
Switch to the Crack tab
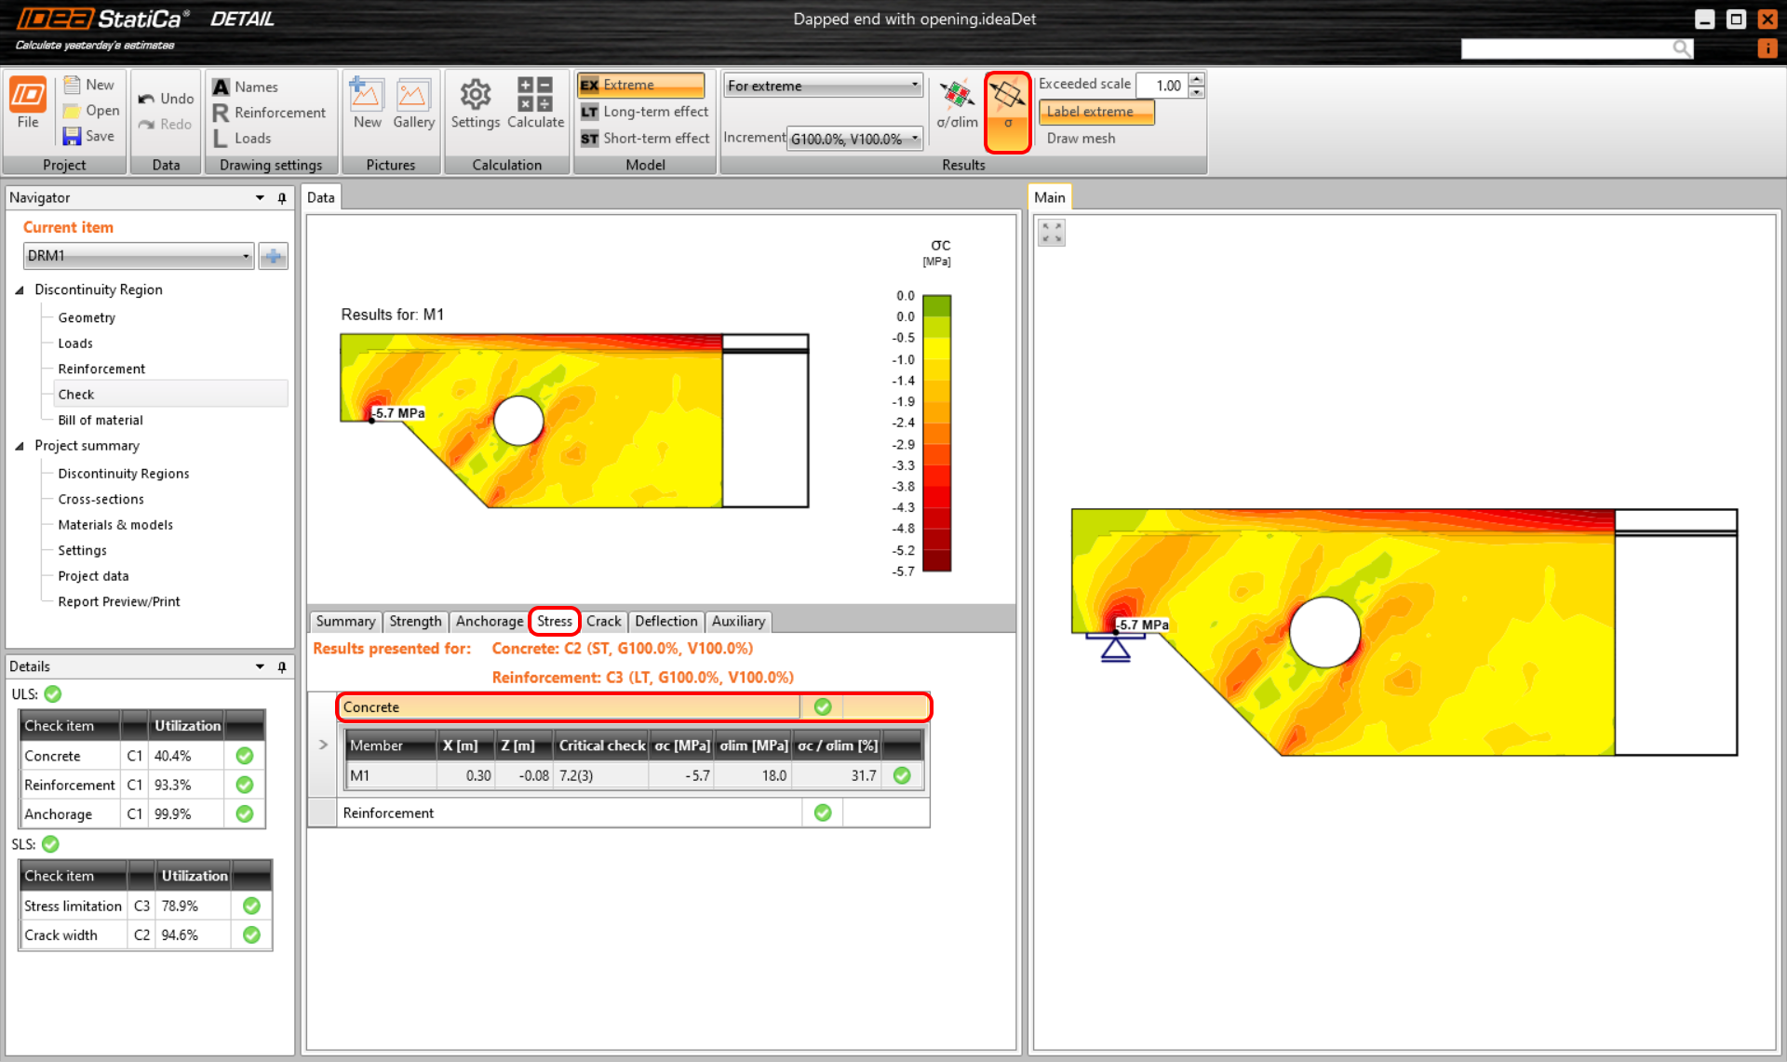[603, 622]
